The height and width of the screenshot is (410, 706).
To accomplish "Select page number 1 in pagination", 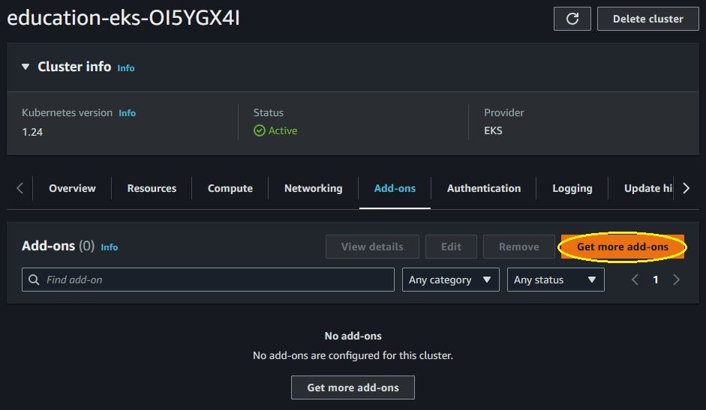I will tap(656, 280).
